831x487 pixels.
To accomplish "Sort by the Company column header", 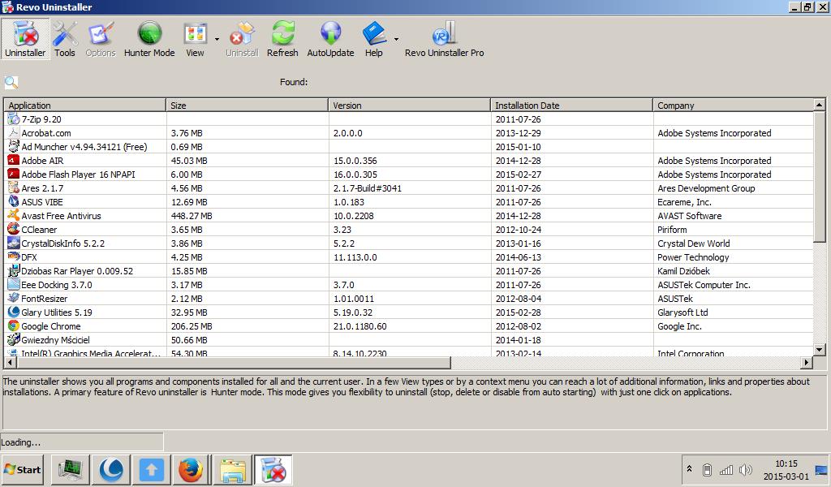I will (734, 106).
